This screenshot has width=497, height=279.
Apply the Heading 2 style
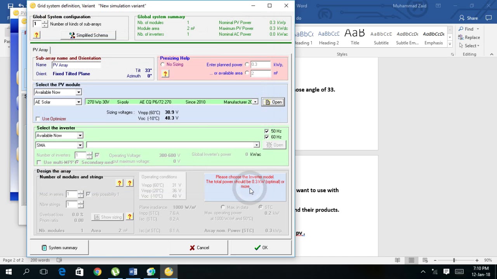click(x=328, y=38)
